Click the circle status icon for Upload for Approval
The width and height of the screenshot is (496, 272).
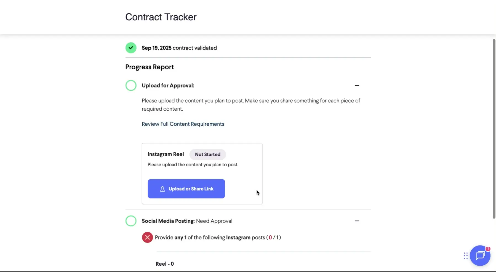pos(131,85)
